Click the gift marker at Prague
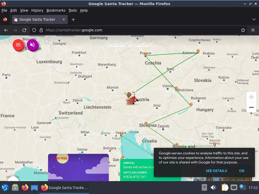This screenshot has width=259, height=194. click(x=145, y=54)
